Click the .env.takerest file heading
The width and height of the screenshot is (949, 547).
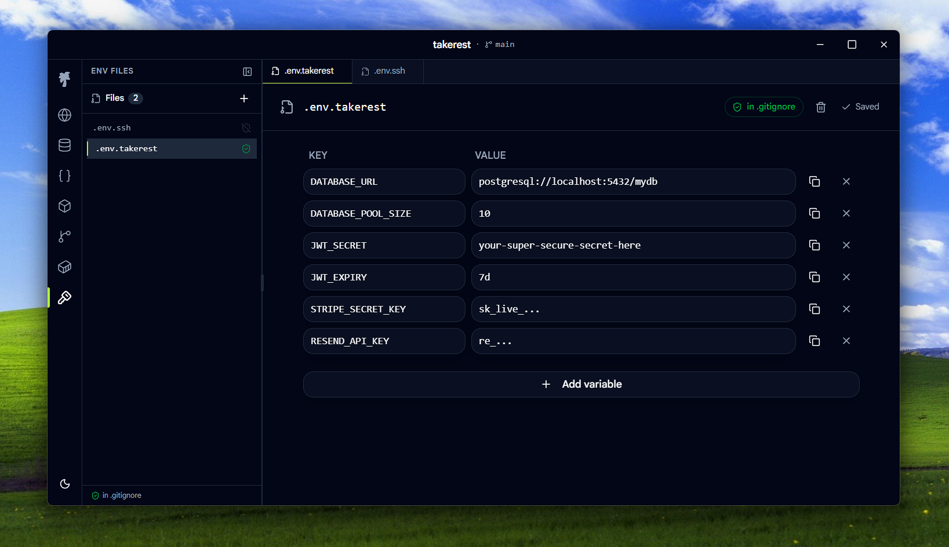[x=345, y=107]
